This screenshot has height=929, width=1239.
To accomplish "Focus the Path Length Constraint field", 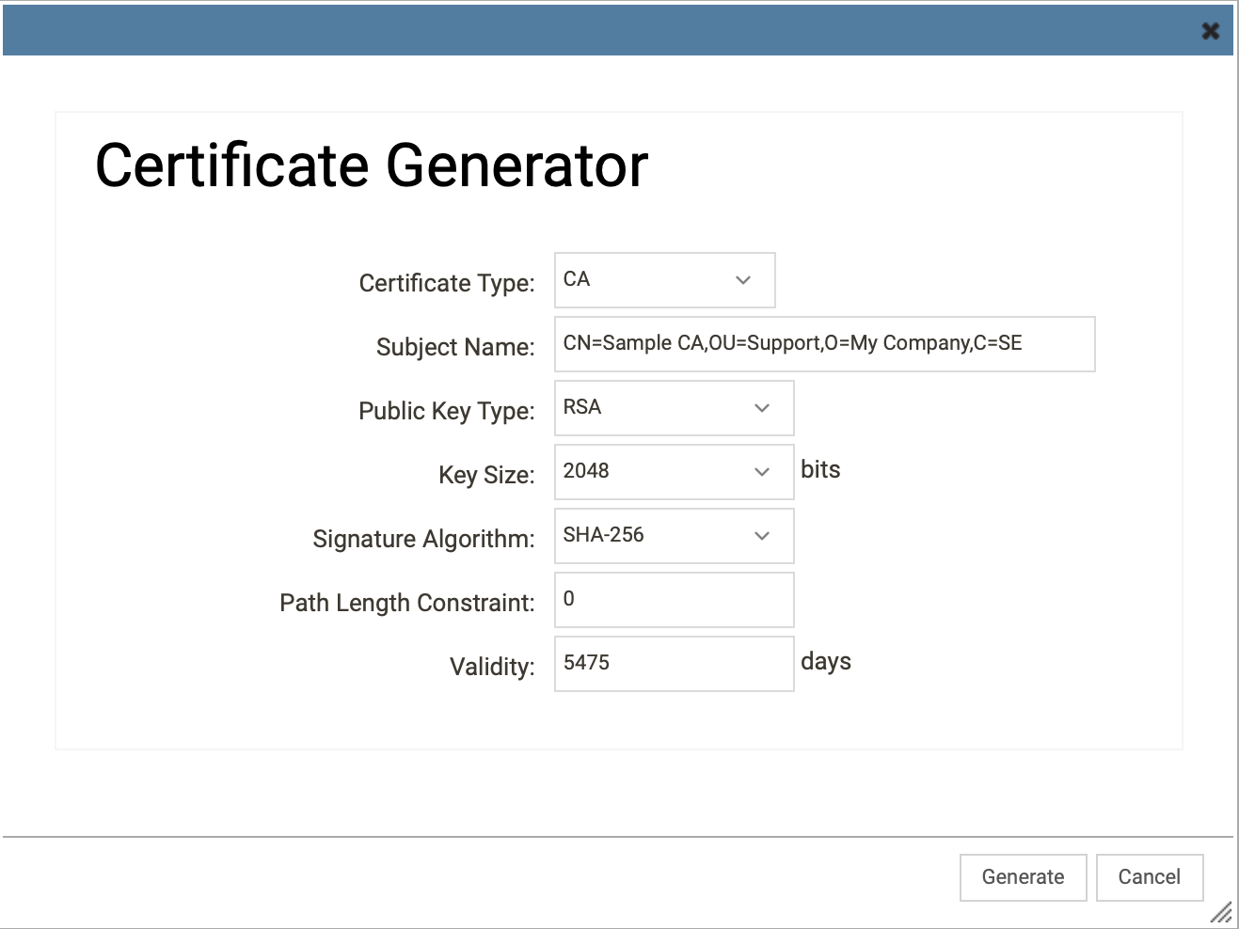I will [675, 600].
